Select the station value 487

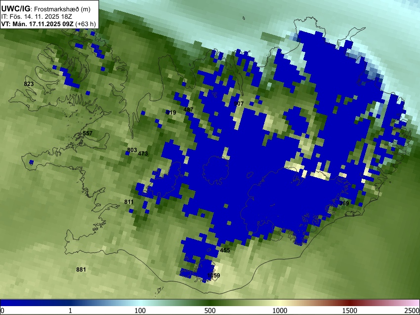(188, 110)
